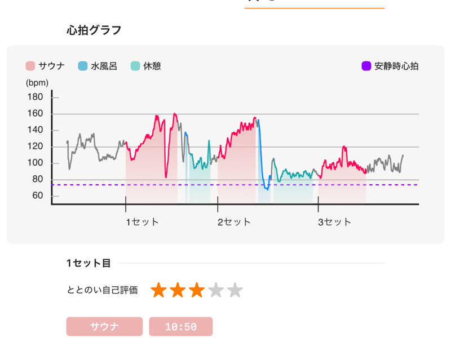451x338 pixels.
Task: Click the 心拍グラフ heading
Action: coord(94,30)
